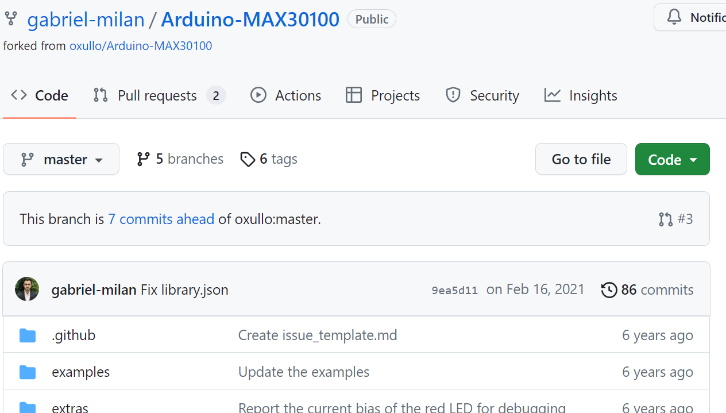The height and width of the screenshot is (413, 726).
Task: Click gabriel-milan's profile avatar
Action: (x=27, y=289)
